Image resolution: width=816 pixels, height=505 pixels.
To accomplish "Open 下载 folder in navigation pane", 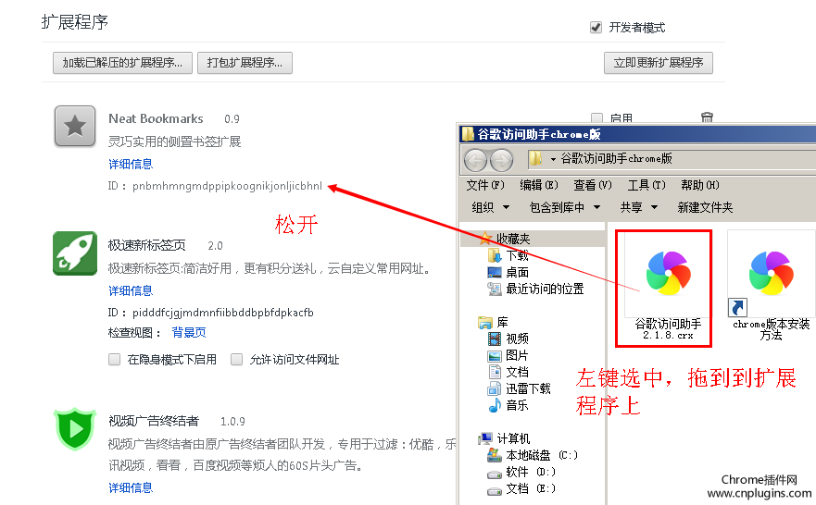I will click(517, 255).
